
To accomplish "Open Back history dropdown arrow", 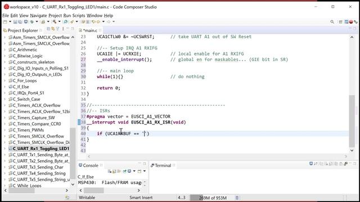I will point(103,22).
